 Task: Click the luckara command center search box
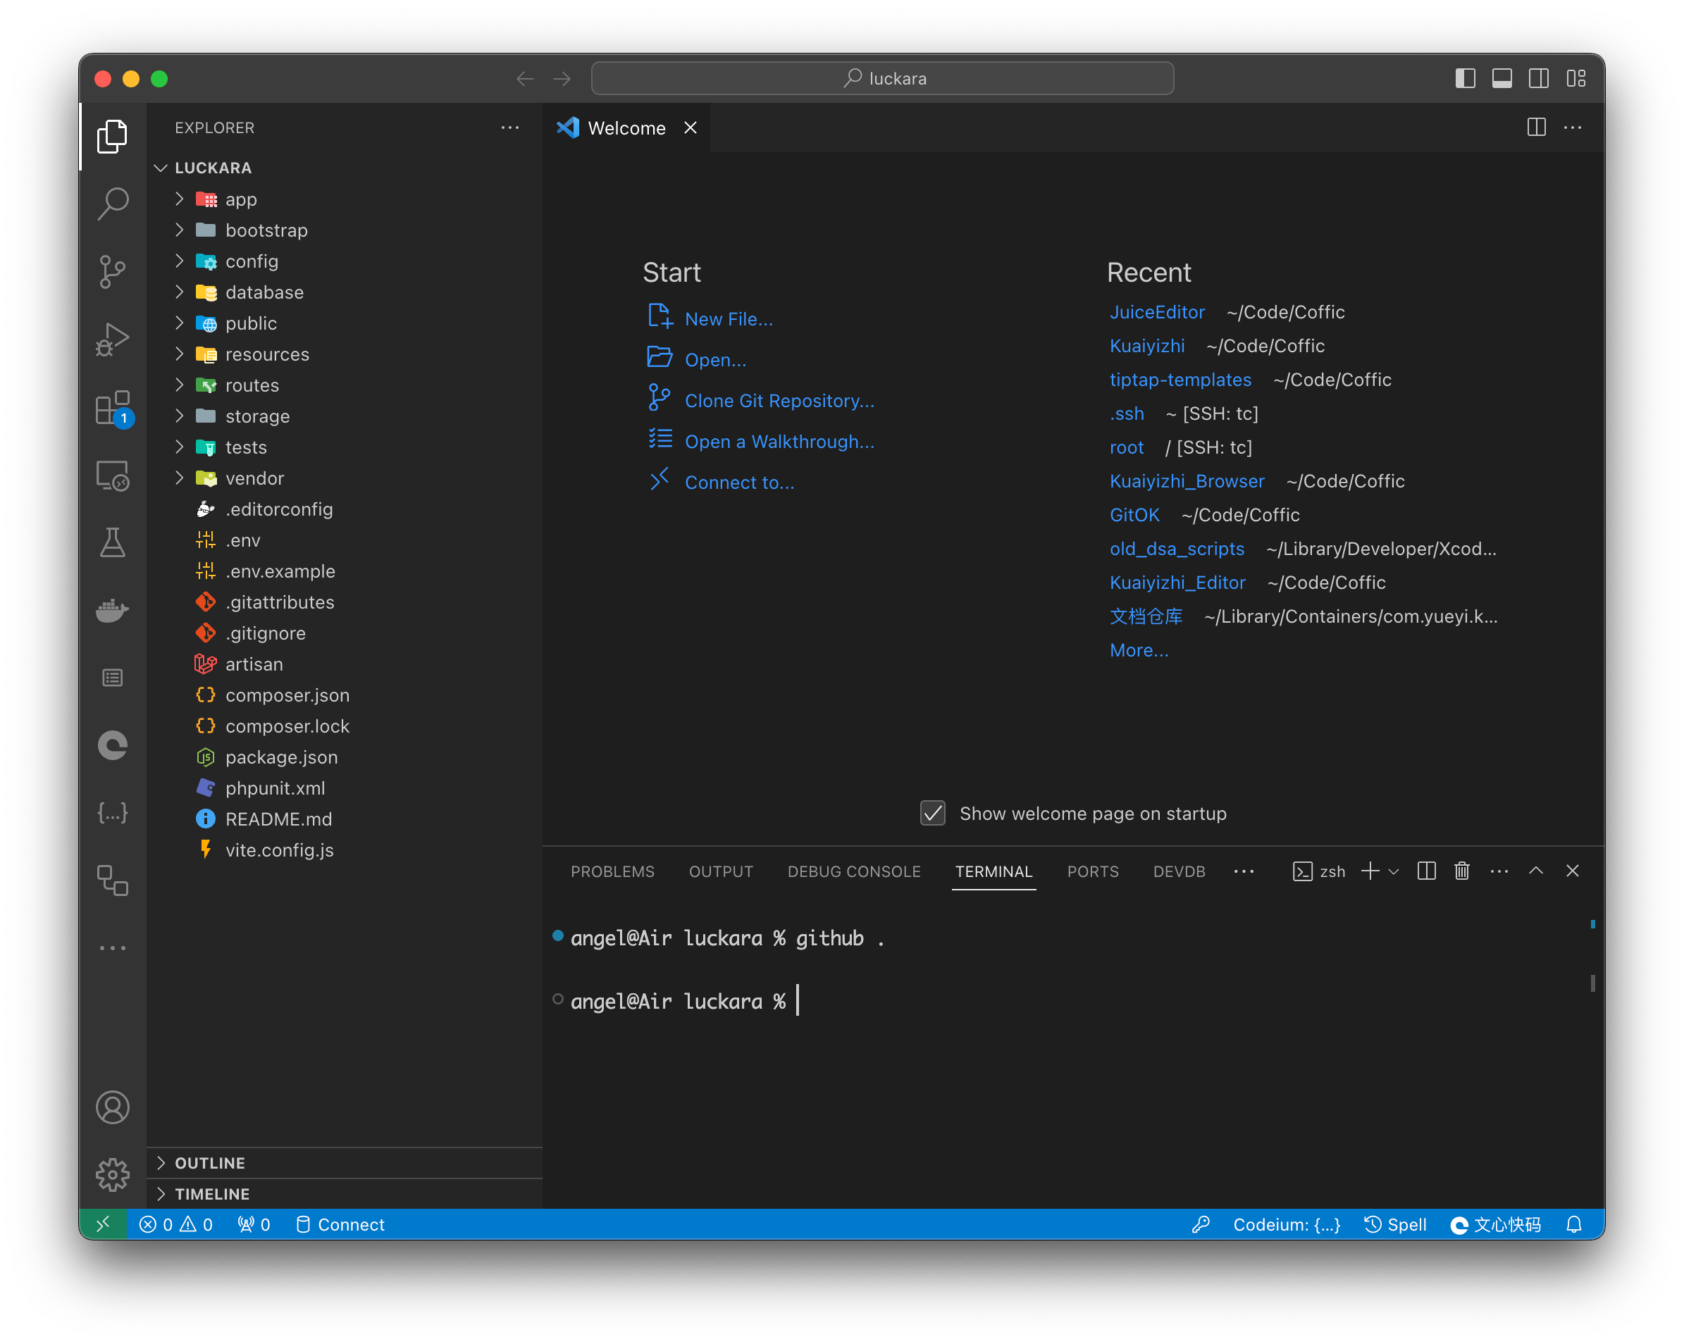pyautogui.click(x=883, y=78)
